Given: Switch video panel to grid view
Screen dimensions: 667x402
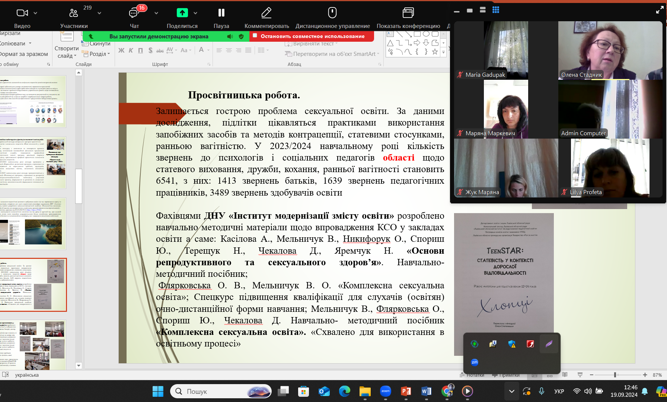Looking at the screenshot, I should (x=495, y=10).
